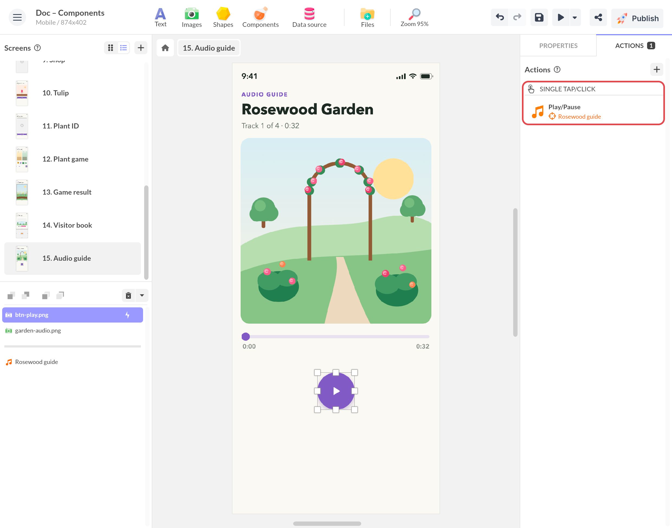
Task: Open the Images tool
Action: coord(192,18)
